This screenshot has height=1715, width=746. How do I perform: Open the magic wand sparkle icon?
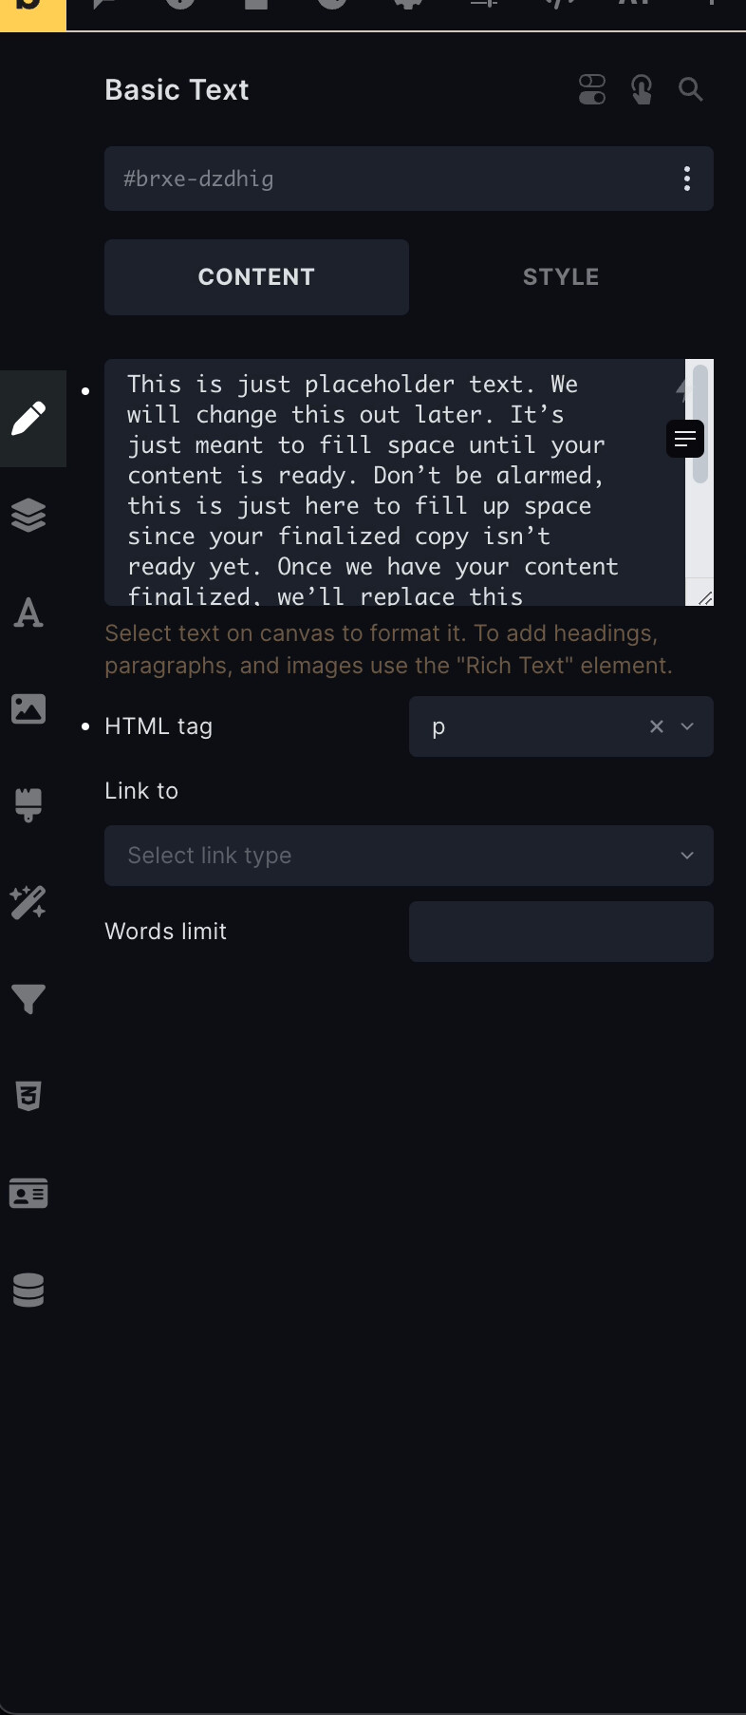point(28,902)
